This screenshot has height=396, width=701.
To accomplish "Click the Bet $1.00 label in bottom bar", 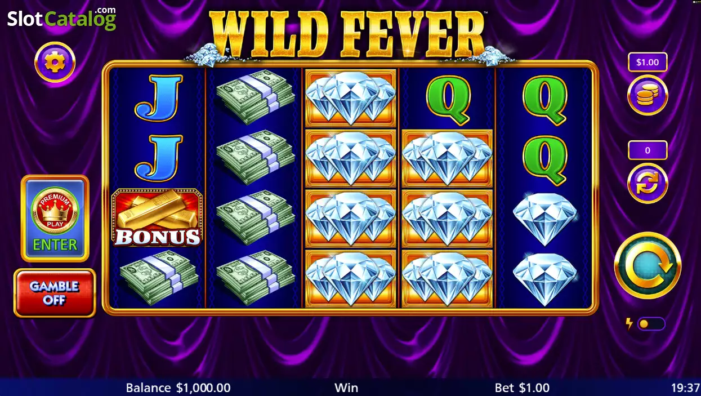I will tap(522, 388).
